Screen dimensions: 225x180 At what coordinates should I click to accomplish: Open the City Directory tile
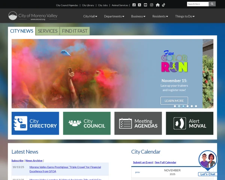[35, 123]
